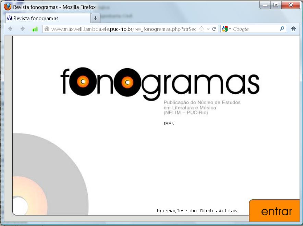Click the Forward navigation arrow
This screenshot has height=226, width=303.
23,29
